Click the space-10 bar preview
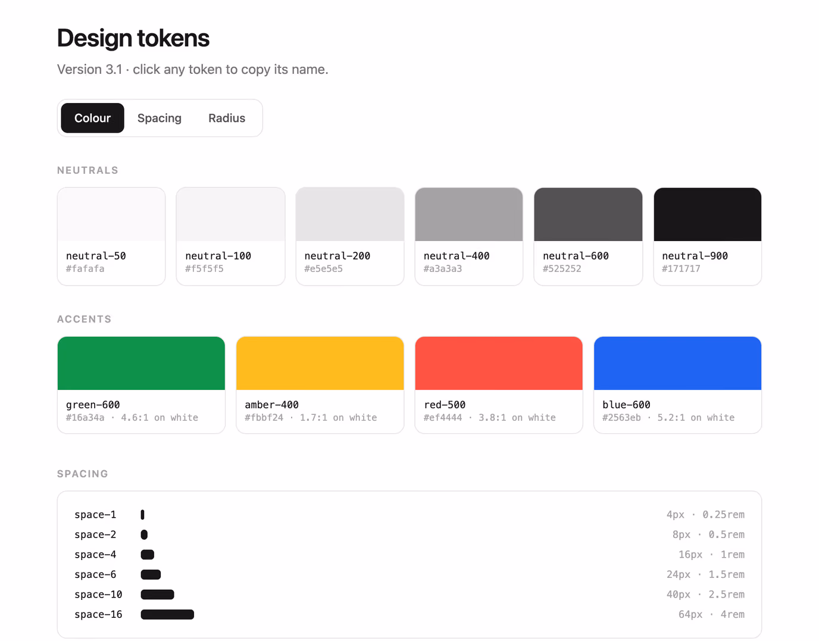Screen dimensions: 819x641 (x=157, y=595)
